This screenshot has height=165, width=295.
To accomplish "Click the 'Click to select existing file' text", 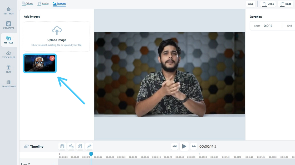I will (x=57, y=45).
